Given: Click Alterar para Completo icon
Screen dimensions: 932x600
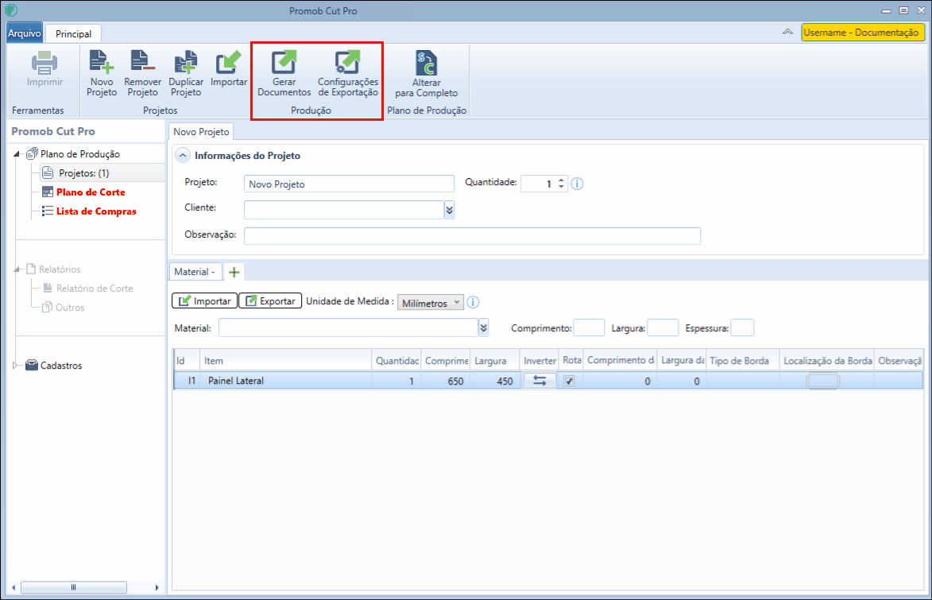Looking at the screenshot, I should (x=426, y=63).
